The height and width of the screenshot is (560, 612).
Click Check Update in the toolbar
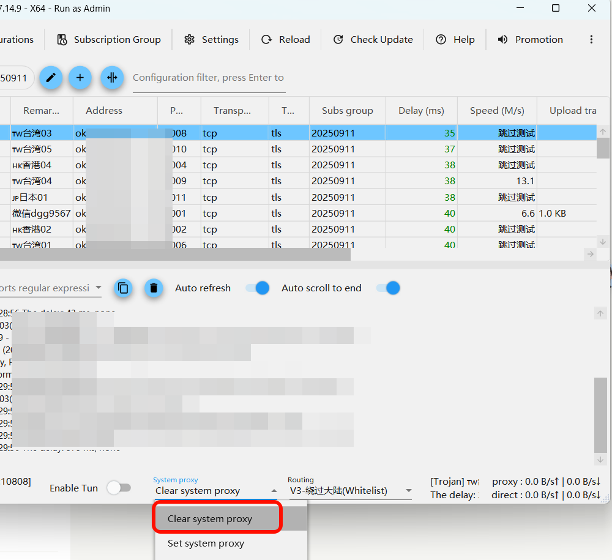click(373, 40)
